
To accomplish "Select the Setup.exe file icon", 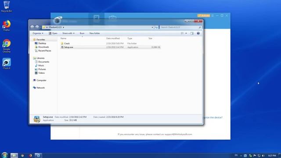I will click(62, 47).
